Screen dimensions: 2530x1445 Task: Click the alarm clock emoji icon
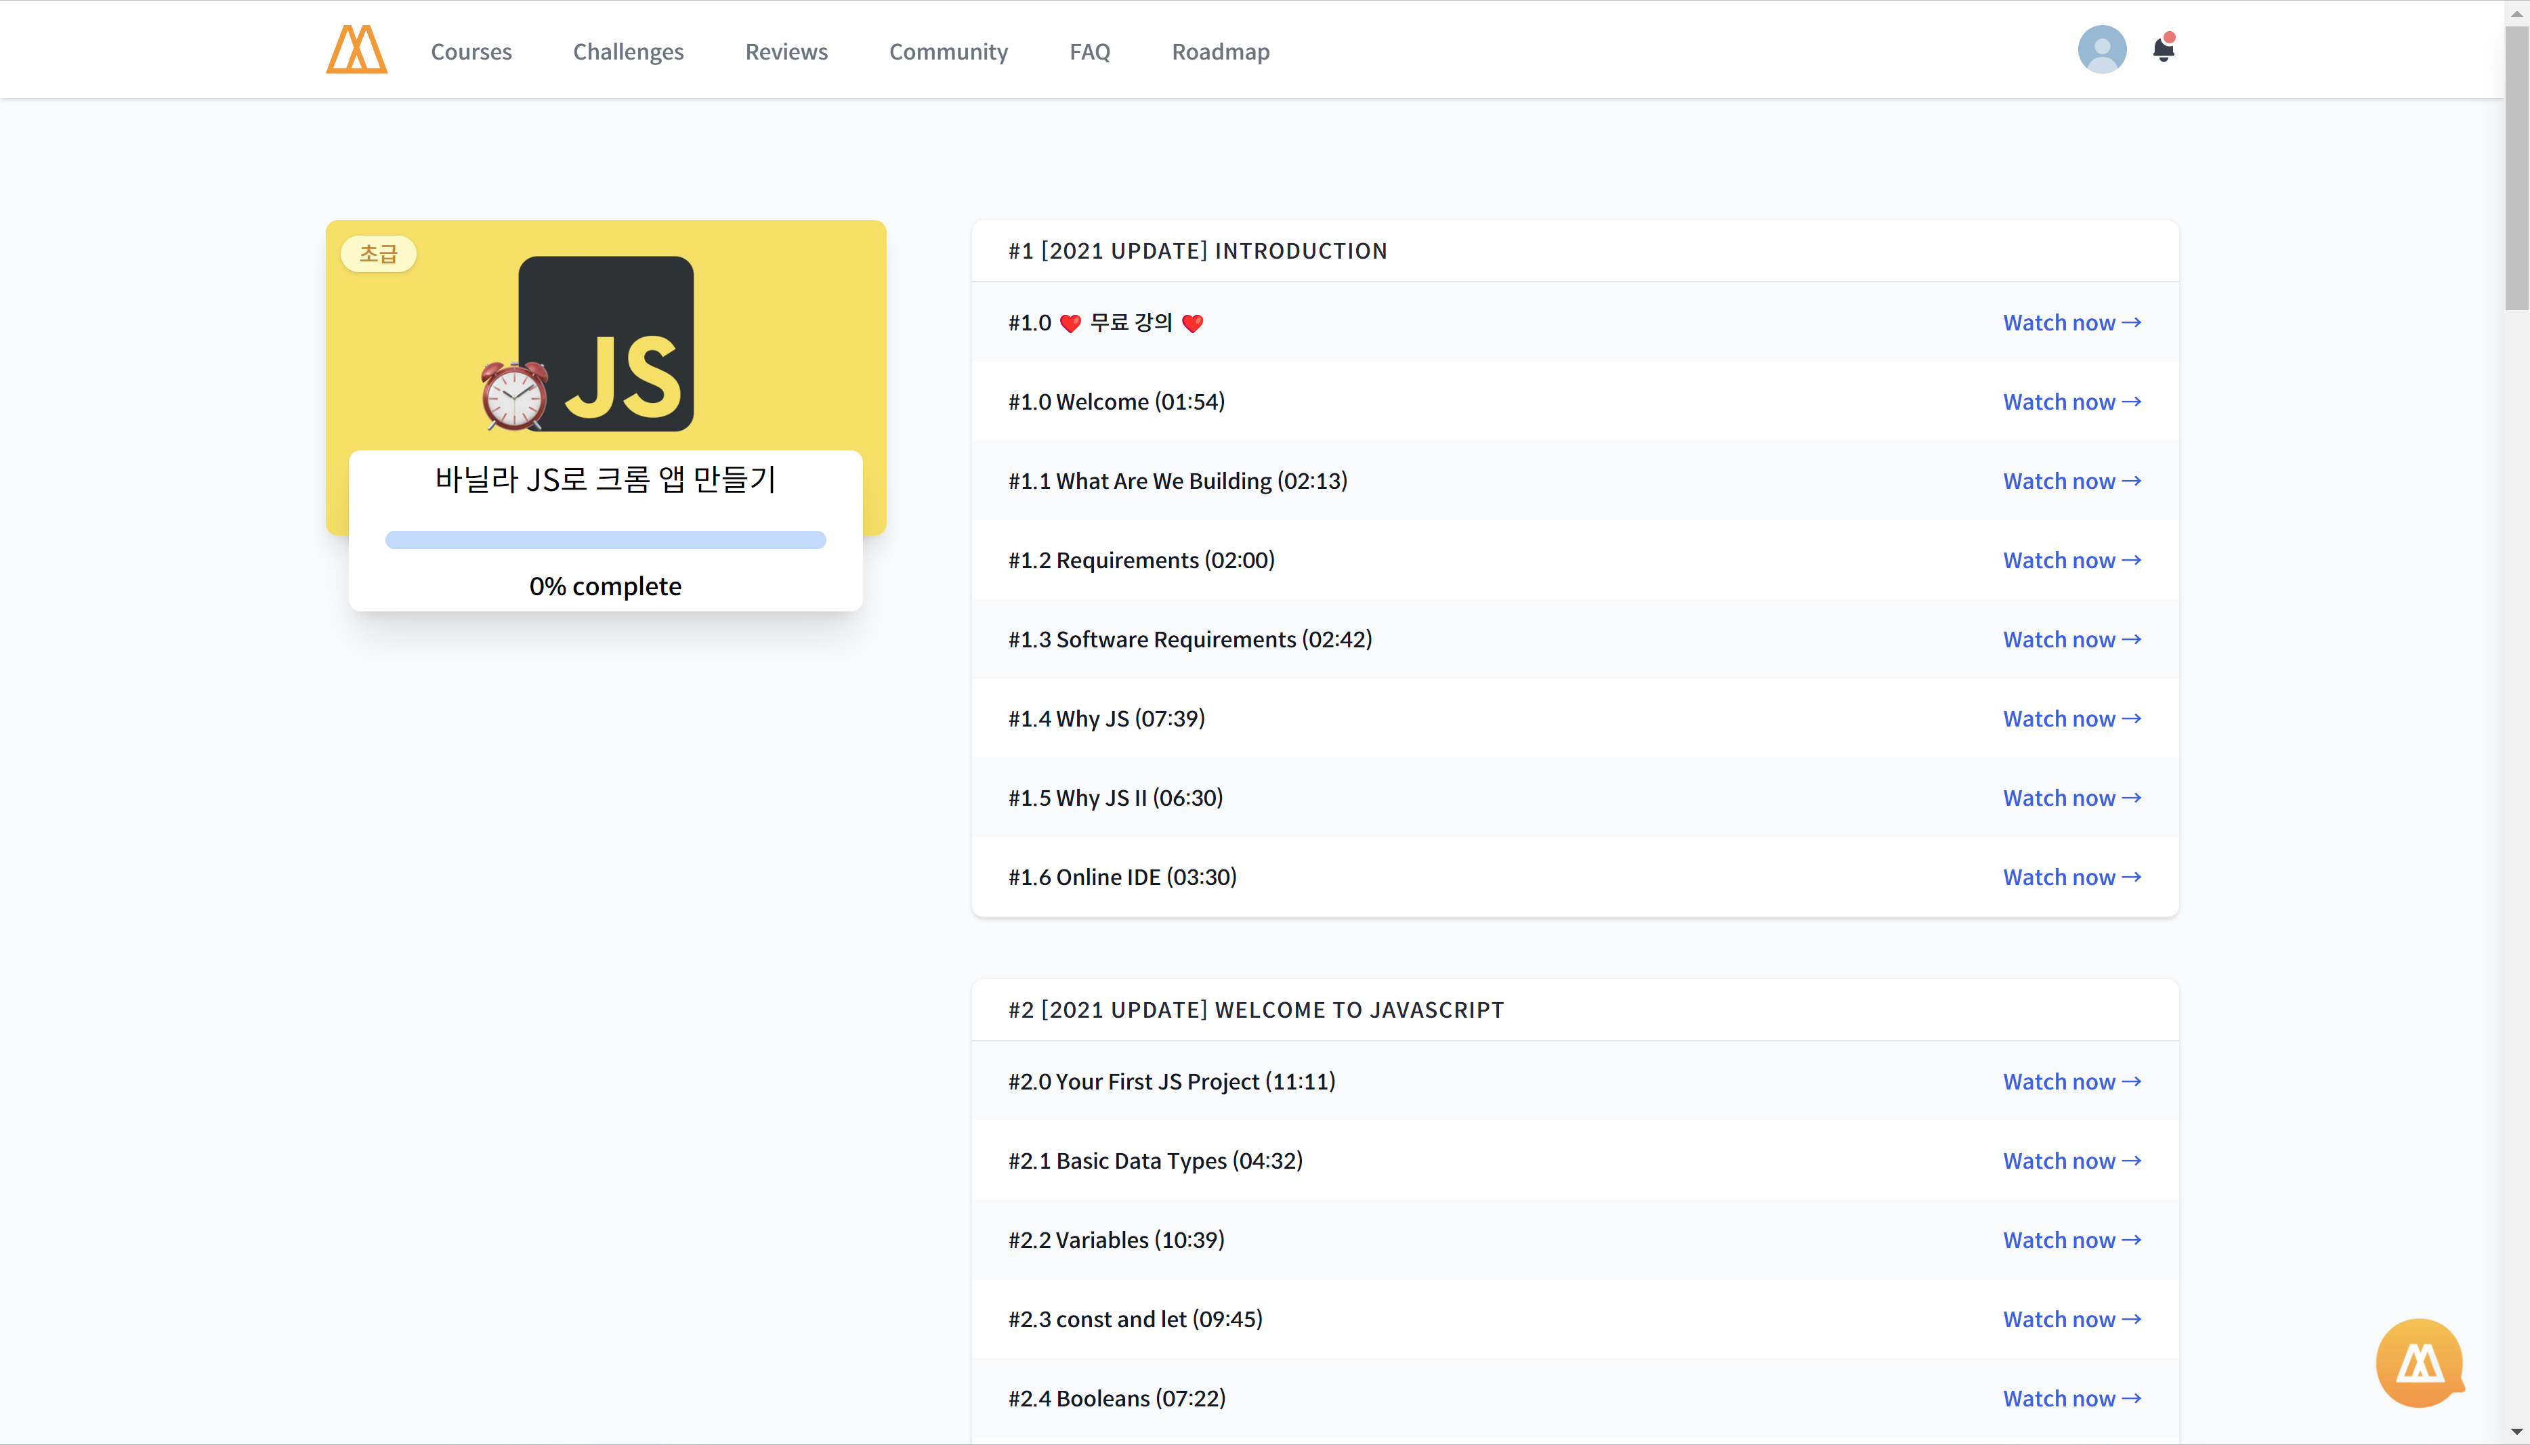pos(513,396)
